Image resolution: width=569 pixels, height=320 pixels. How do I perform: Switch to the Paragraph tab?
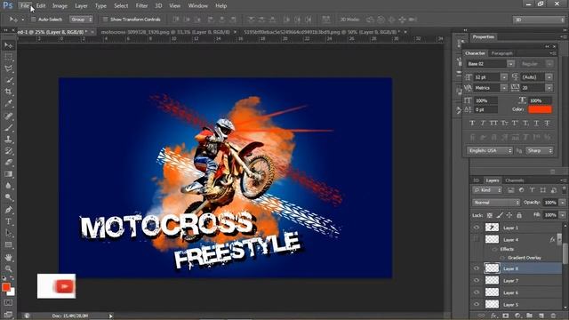501,53
